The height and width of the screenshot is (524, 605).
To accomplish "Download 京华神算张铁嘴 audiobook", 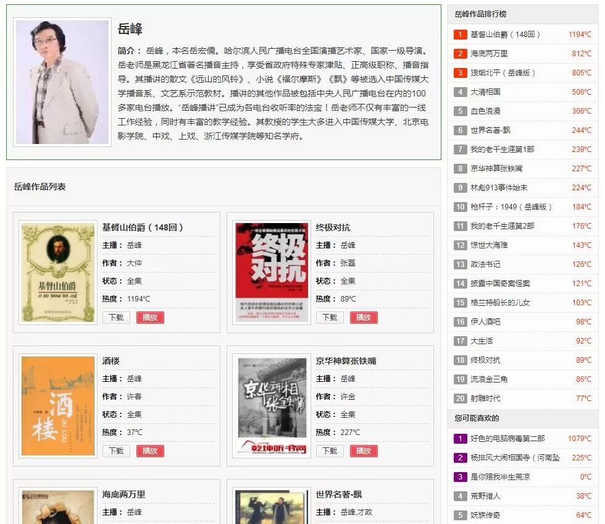I will (330, 451).
